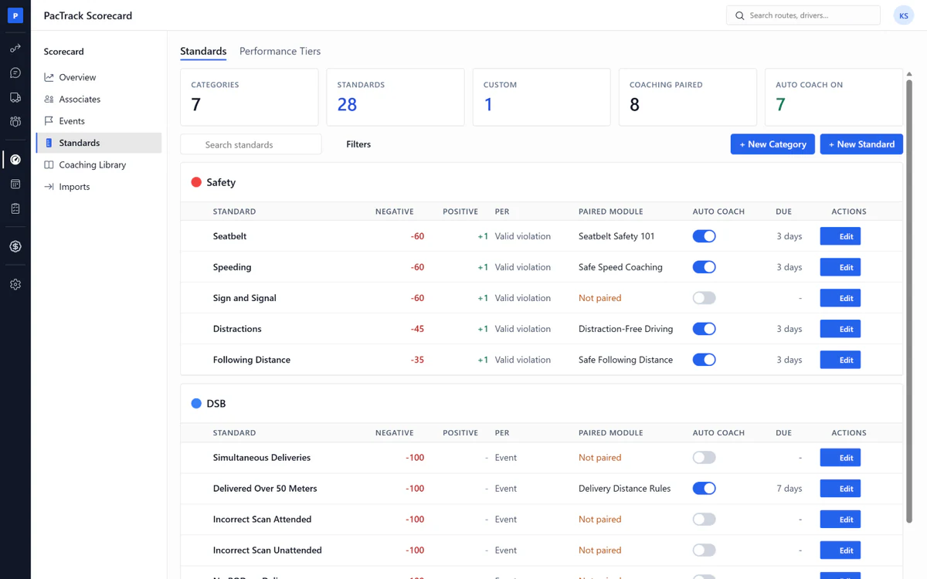
Task: Click the Imports arrow icon
Action: pos(49,186)
